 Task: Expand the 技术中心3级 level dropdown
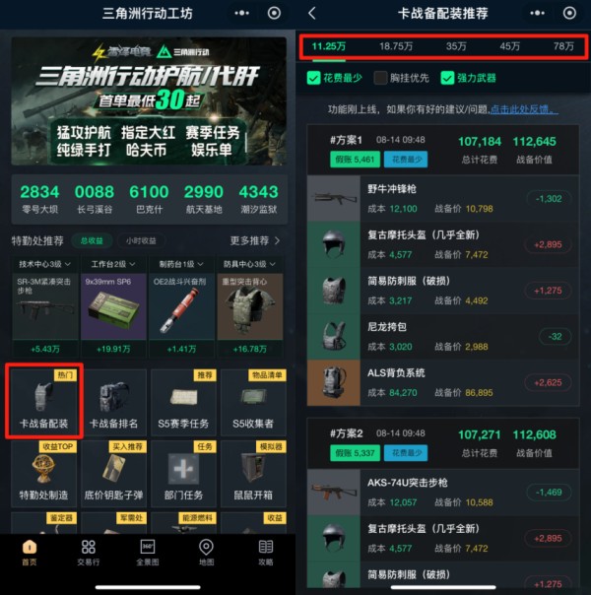click(x=44, y=264)
